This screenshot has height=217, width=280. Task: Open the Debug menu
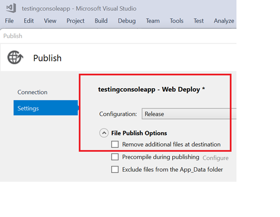coord(127,21)
